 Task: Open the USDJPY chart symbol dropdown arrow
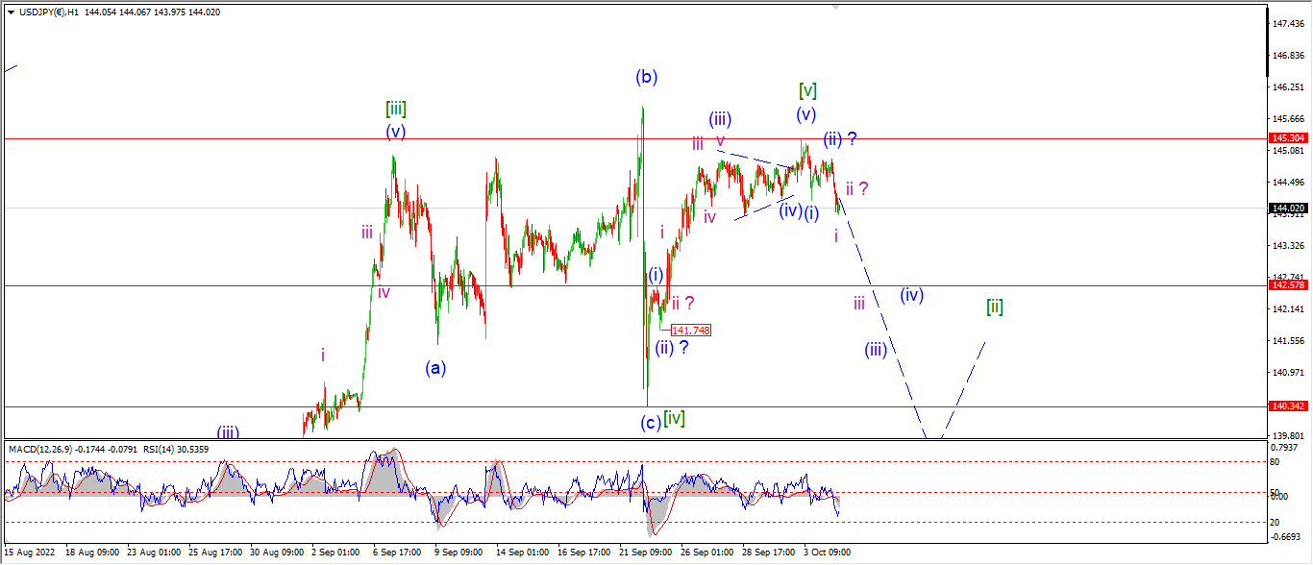[x=11, y=12]
